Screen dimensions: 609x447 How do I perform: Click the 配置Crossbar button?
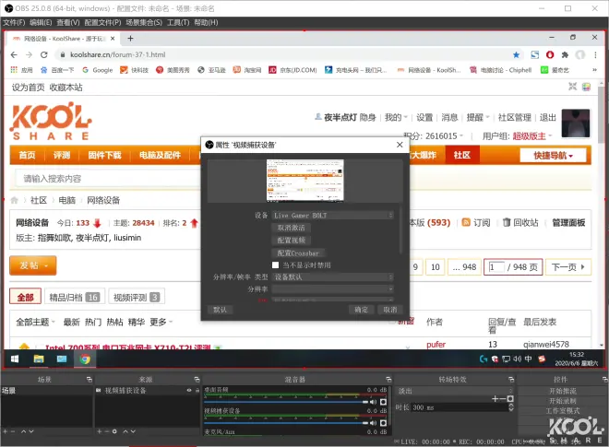click(x=298, y=253)
